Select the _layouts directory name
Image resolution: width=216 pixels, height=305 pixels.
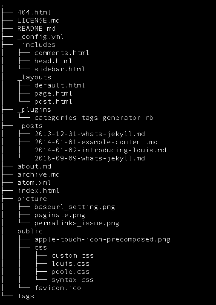pyautogui.click(x=34, y=77)
